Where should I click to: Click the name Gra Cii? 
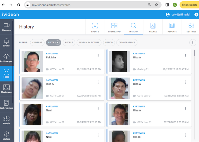[137, 137]
